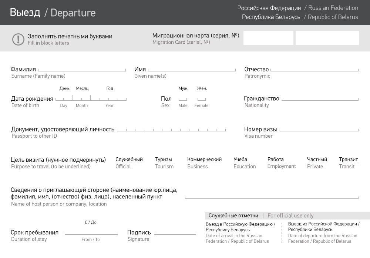Image resolution: width=370 pixels, height=258 pixels.
Task: Click the Nationality (Гражданство) field
Action: pyautogui.click(x=319, y=98)
